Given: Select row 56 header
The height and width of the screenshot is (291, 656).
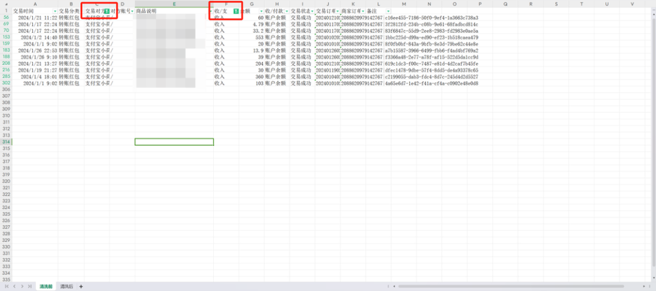Looking at the screenshot, I should (x=6, y=18).
